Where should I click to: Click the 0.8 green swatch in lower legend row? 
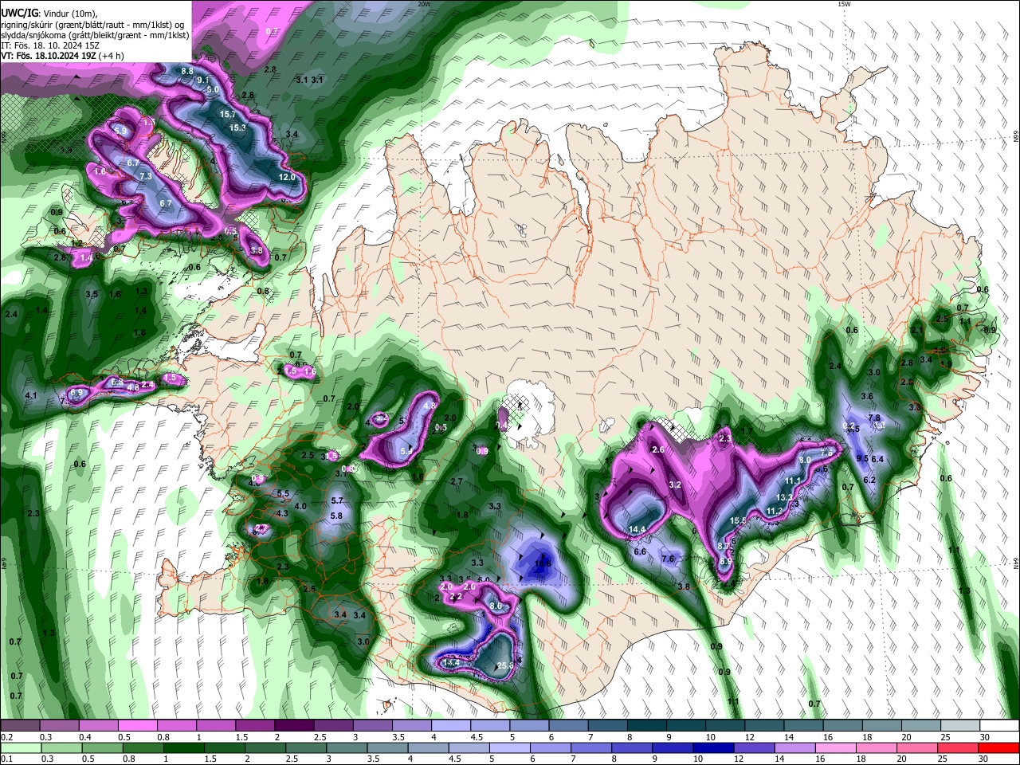[143, 747]
